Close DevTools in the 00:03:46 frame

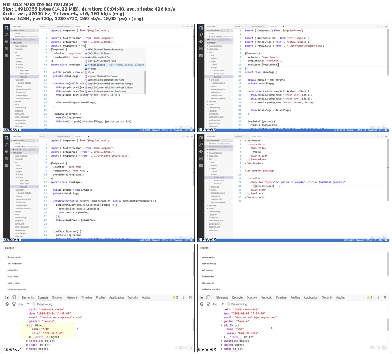point(191,297)
